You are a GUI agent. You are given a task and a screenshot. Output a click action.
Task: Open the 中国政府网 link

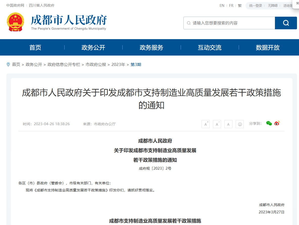[15, 5]
